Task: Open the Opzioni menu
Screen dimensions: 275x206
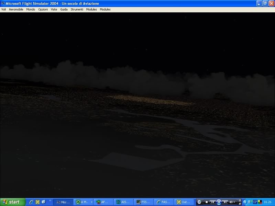Action: (43, 10)
